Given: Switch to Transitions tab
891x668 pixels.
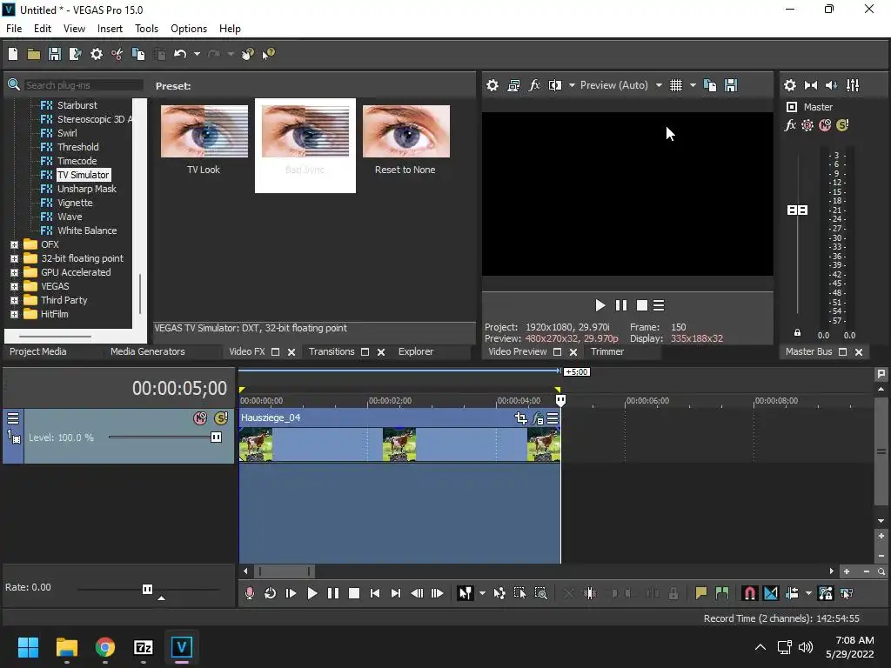Looking at the screenshot, I should pos(332,351).
